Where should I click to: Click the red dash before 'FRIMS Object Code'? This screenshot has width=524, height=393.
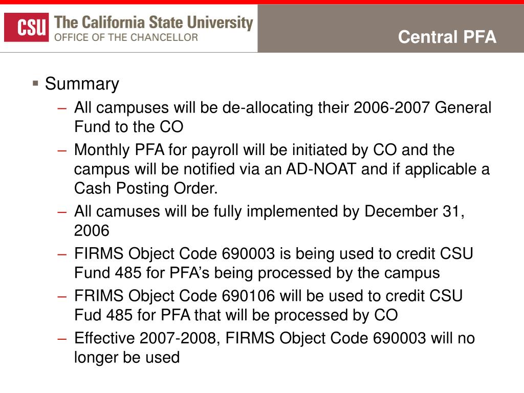pyautogui.click(x=62, y=297)
